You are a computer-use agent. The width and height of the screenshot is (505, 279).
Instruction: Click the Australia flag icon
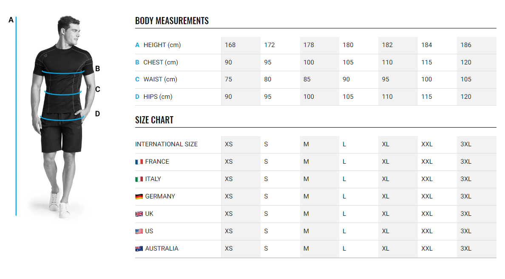[139, 248]
